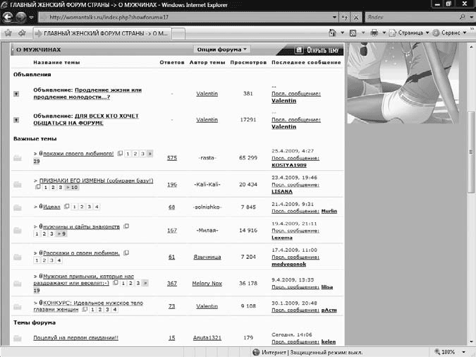Open the 'Опции форума' dropdown

coord(221,49)
